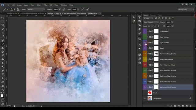Create new fill or adjustment layer

point(179,106)
